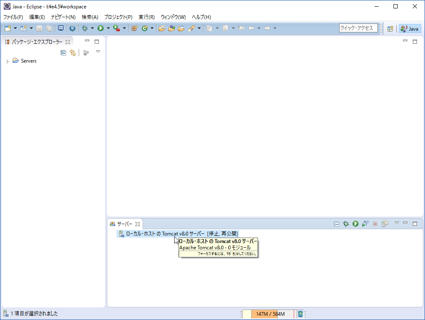425x320 pixels.
Task: Open the ファイル(F) menu
Action: [x=13, y=17]
